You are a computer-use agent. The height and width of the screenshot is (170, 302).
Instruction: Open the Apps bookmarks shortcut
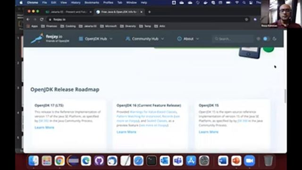click(32, 26)
